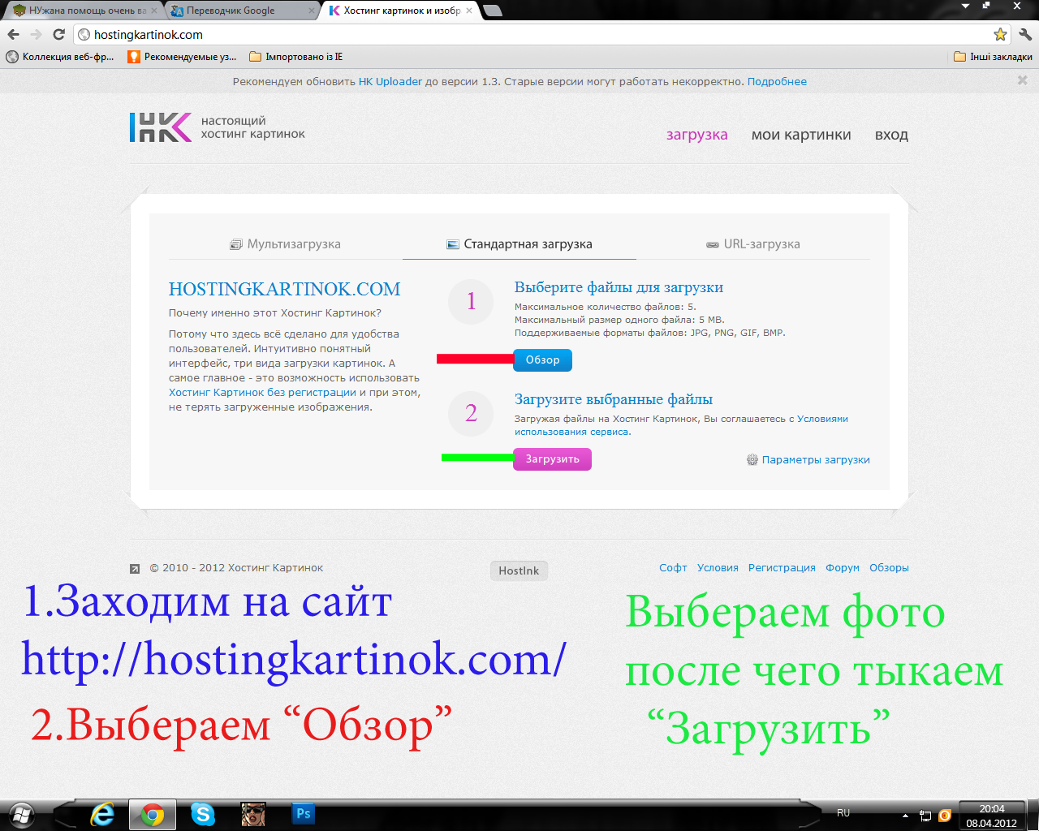Open the taskbar clock showing 20:04
The image size is (1039, 831).
tap(992, 816)
